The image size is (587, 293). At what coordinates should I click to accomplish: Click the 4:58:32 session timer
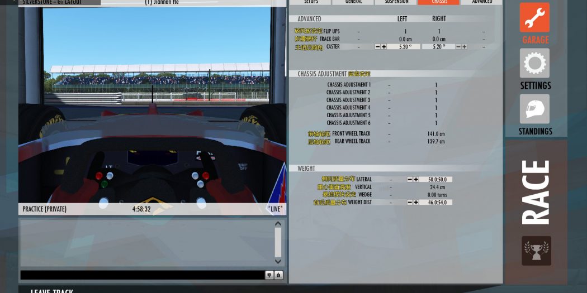(141, 209)
